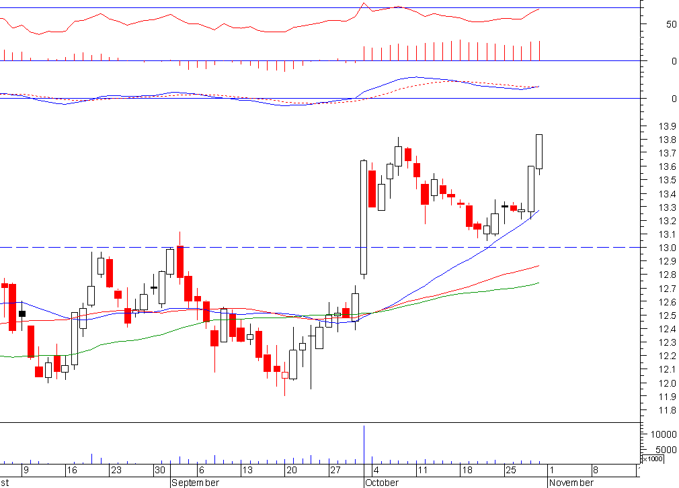The image size is (679, 488).
Task: Click the 12.7 price axis label
Action: click(667, 289)
